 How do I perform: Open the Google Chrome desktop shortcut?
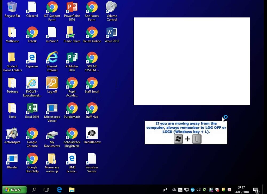[32, 137]
